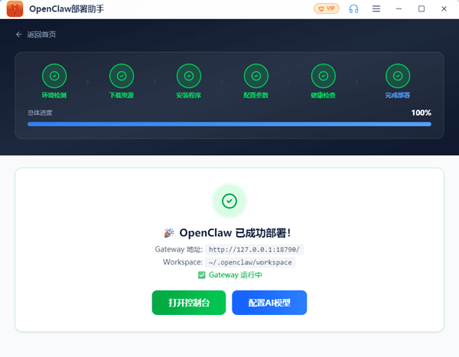
Task: Click the 健康检查 step circle icon
Action: pyautogui.click(x=323, y=76)
